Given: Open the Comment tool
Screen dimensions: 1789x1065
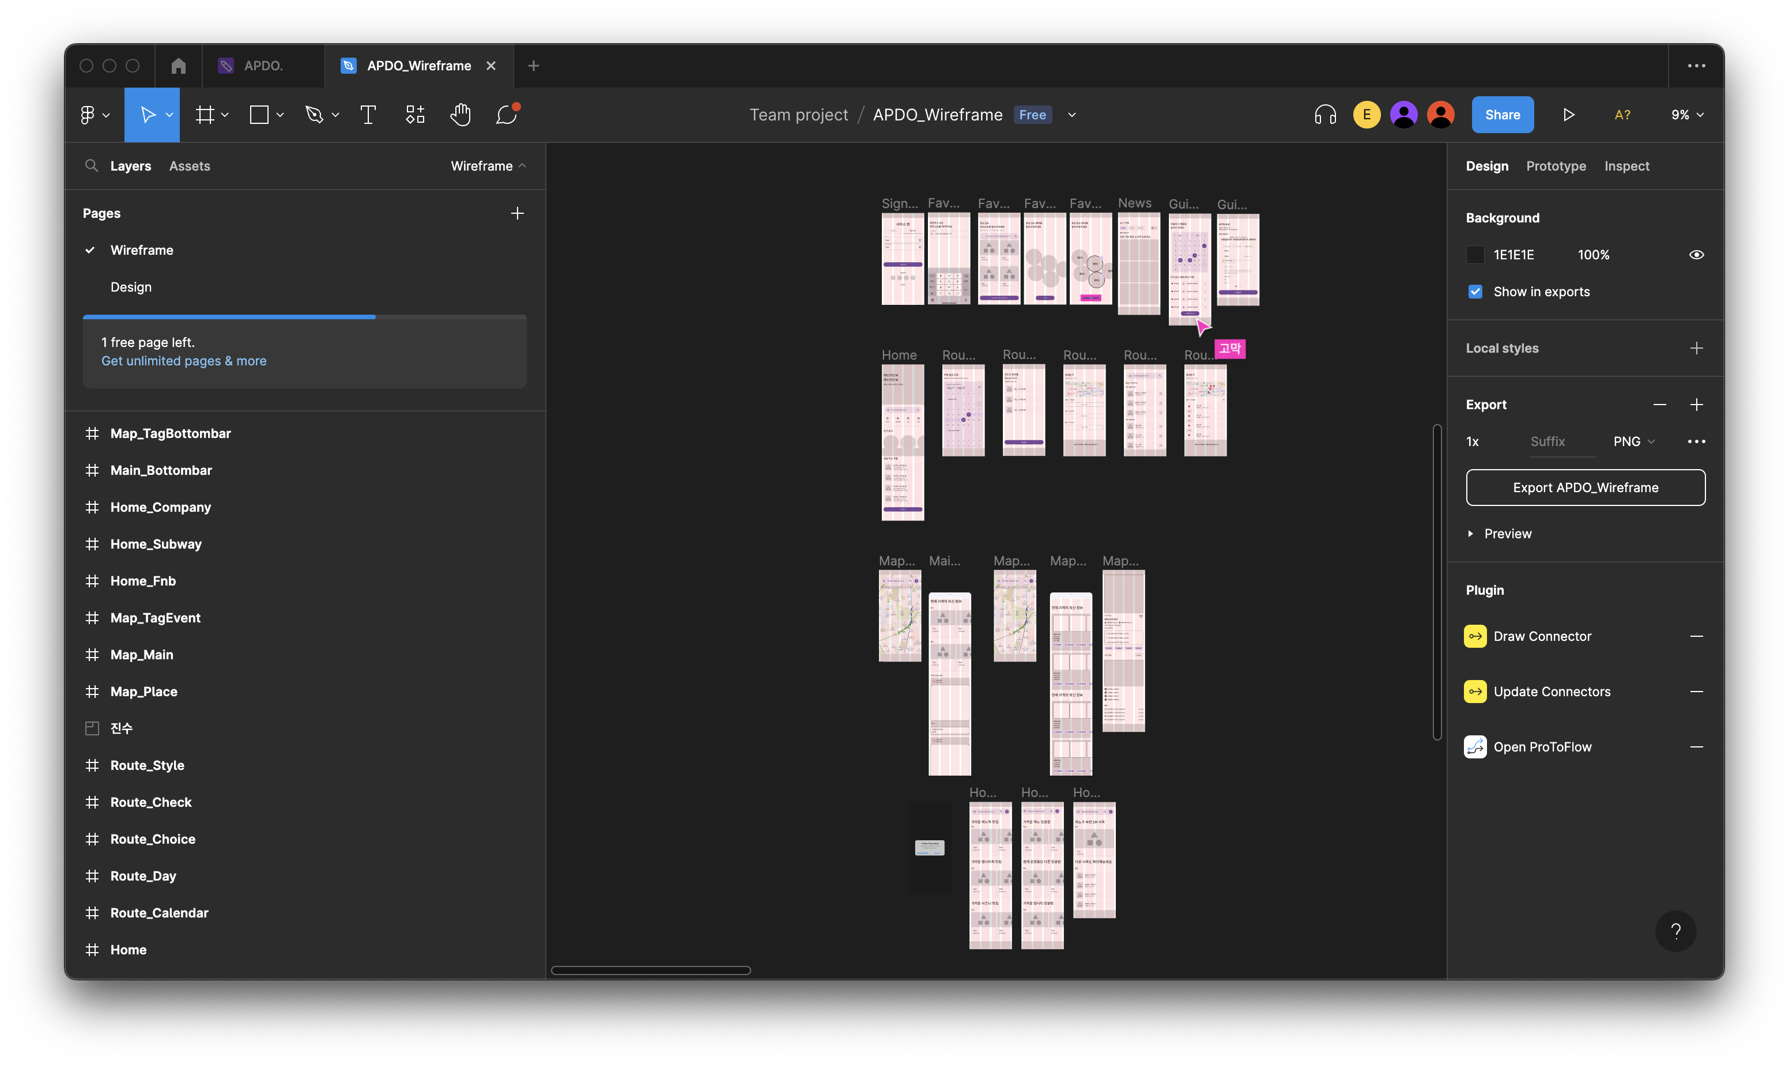Looking at the screenshot, I should 507,115.
